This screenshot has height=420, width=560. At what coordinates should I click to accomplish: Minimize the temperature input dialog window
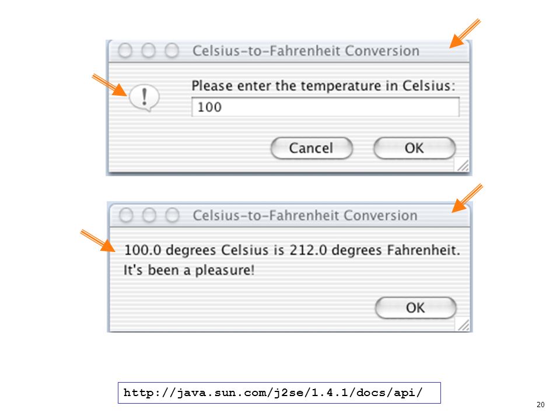click(x=148, y=51)
